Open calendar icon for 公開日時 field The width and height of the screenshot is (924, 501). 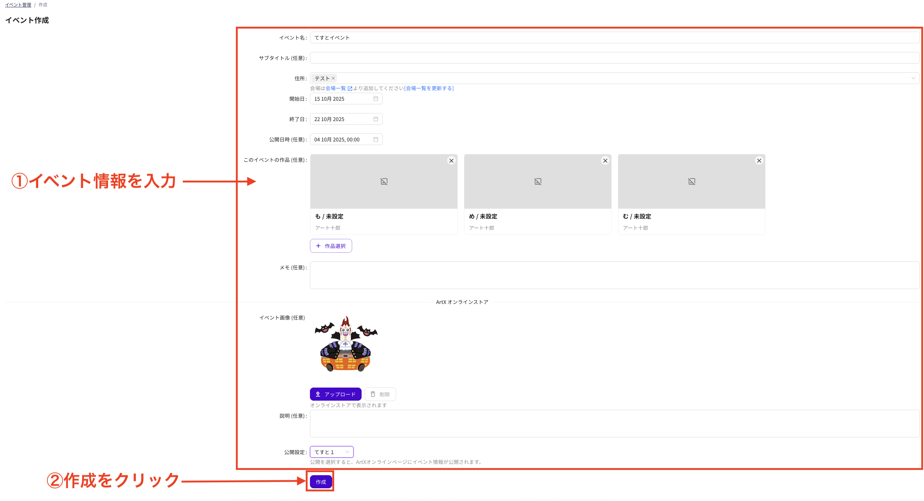point(376,139)
